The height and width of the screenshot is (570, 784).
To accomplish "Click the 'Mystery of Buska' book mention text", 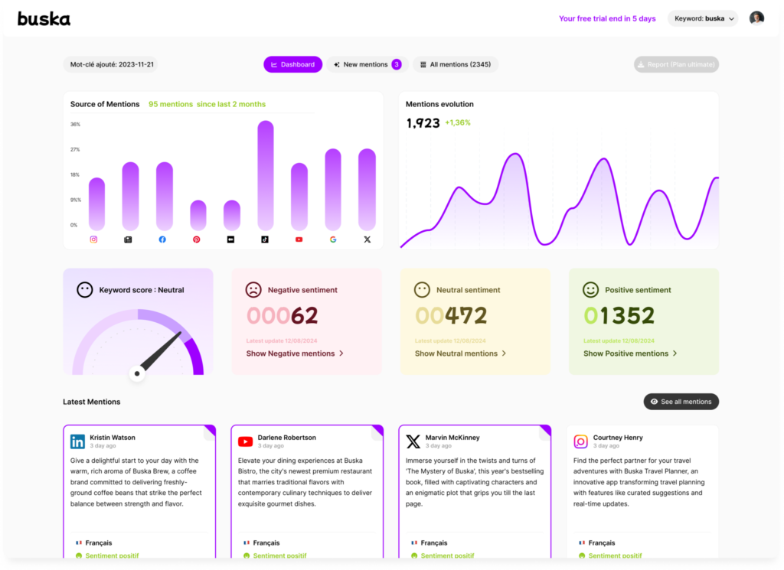I will click(x=475, y=482).
